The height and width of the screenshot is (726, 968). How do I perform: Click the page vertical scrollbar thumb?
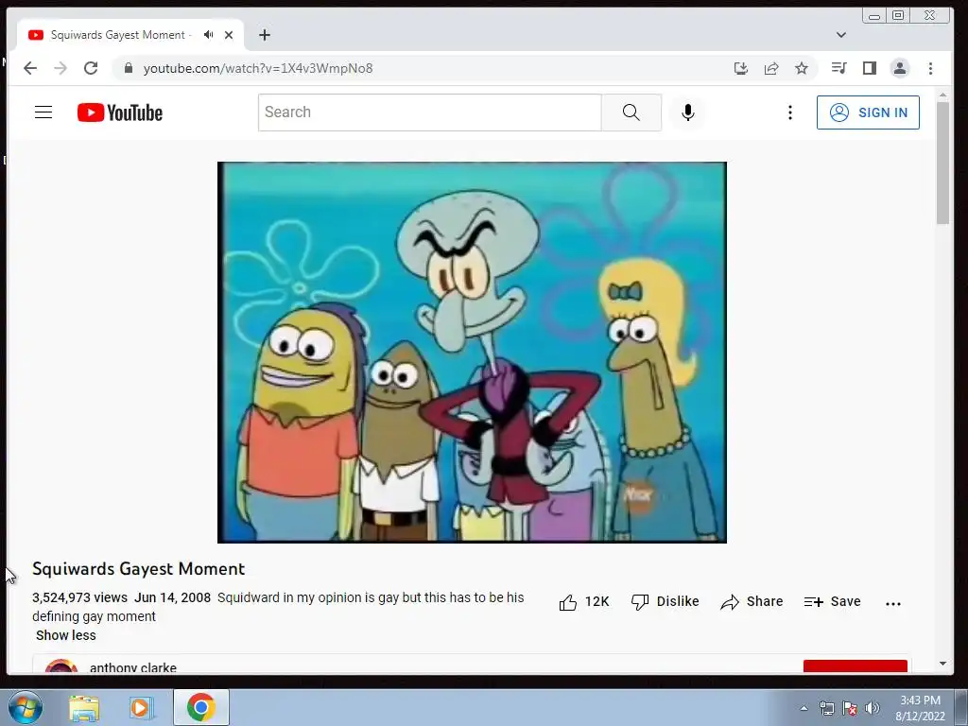[942, 163]
